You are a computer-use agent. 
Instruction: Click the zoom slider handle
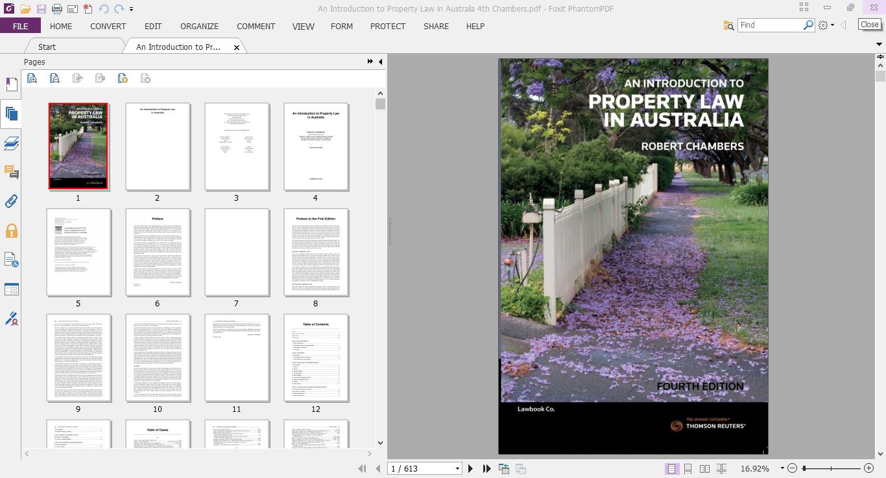(804, 468)
